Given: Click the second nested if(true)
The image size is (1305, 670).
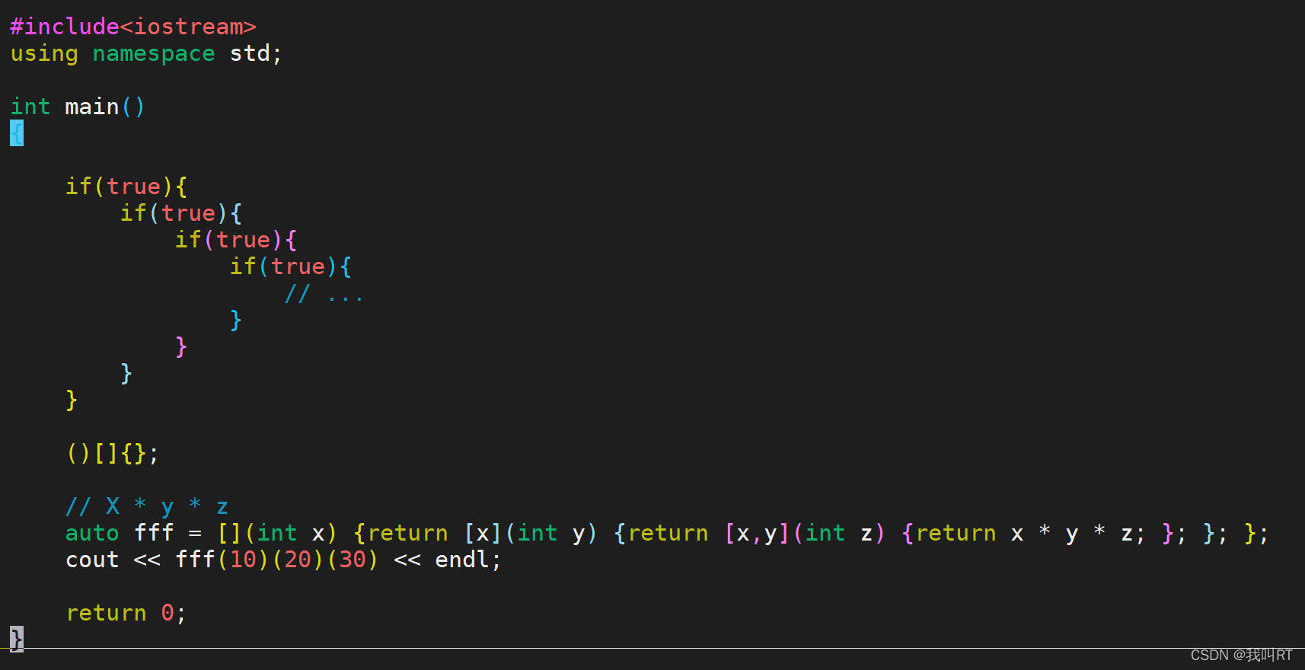Looking at the screenshot, I should pyautogui.click(x=181, y=213).
